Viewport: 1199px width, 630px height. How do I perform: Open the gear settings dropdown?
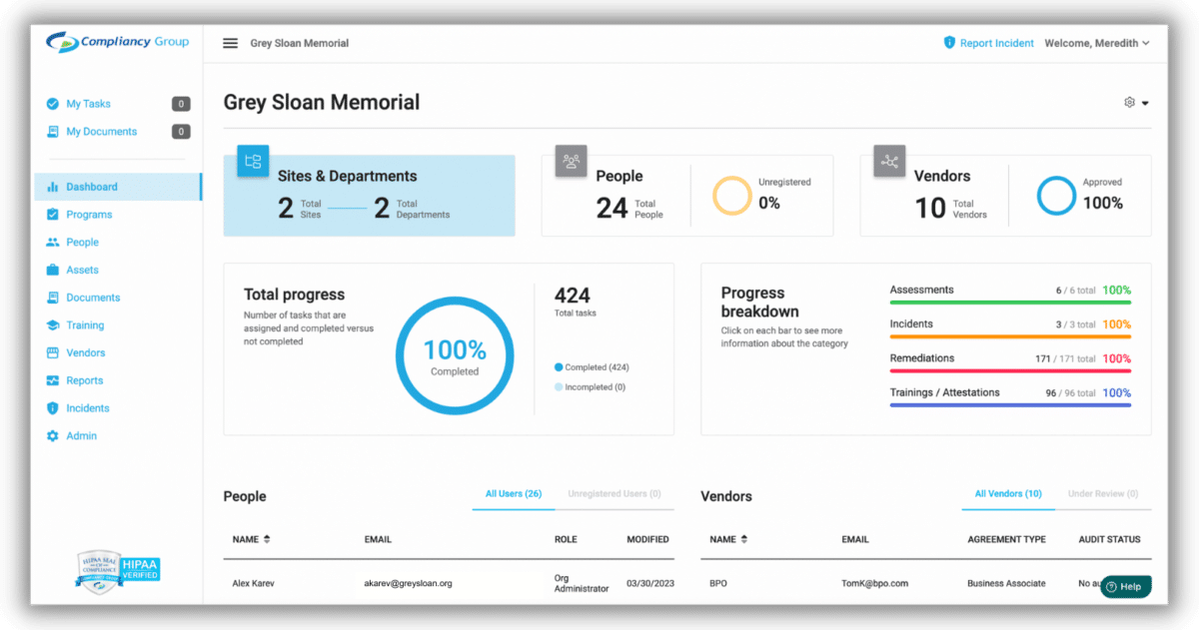click(1136, 103)
